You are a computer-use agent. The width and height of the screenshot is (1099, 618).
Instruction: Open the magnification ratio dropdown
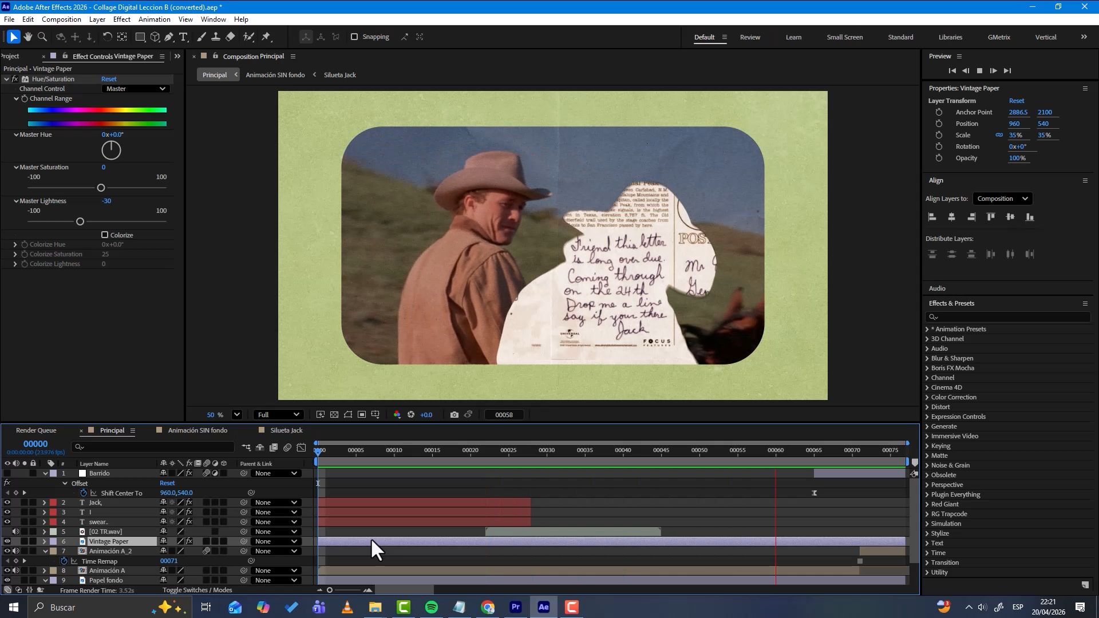pyautogui.click(x=237, y=415)
